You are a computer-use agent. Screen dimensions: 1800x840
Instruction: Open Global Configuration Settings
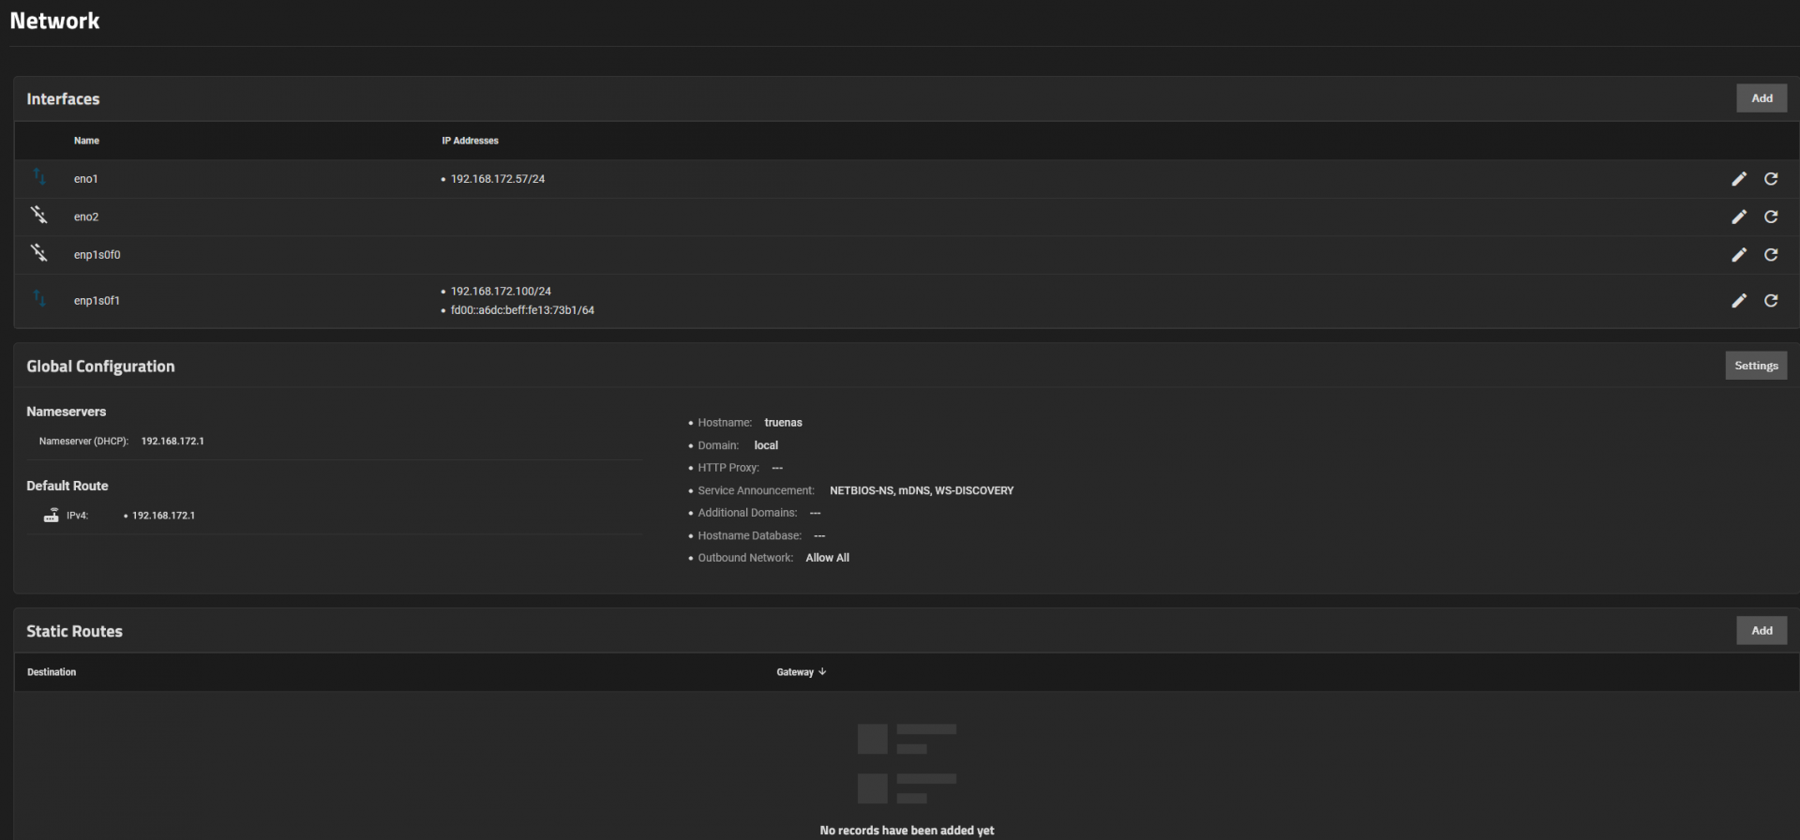click(x=1755, y=366)
